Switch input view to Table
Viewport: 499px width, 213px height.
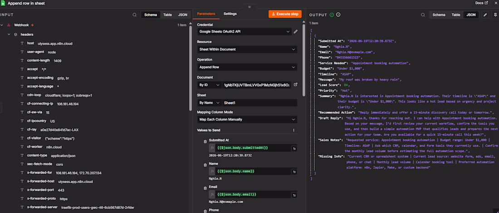(x=167, y=15)
